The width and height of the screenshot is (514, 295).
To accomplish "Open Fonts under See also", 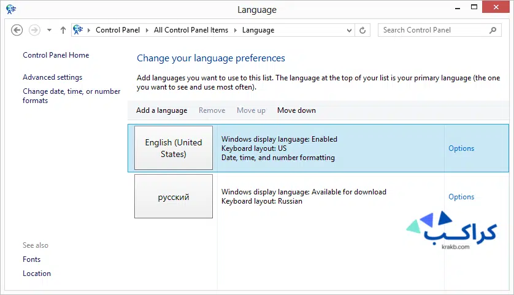I will (x=31, y=259).
